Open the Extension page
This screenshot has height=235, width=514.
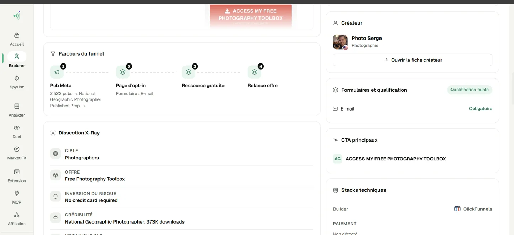(17, 176)
